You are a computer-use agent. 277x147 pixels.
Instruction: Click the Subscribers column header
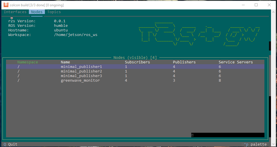(137, 62)
